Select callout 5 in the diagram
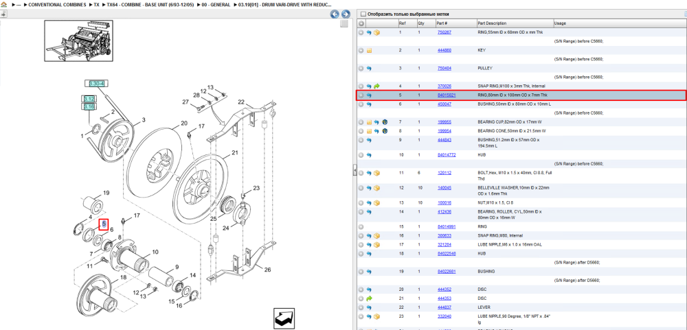 click(x=104, y=224)
